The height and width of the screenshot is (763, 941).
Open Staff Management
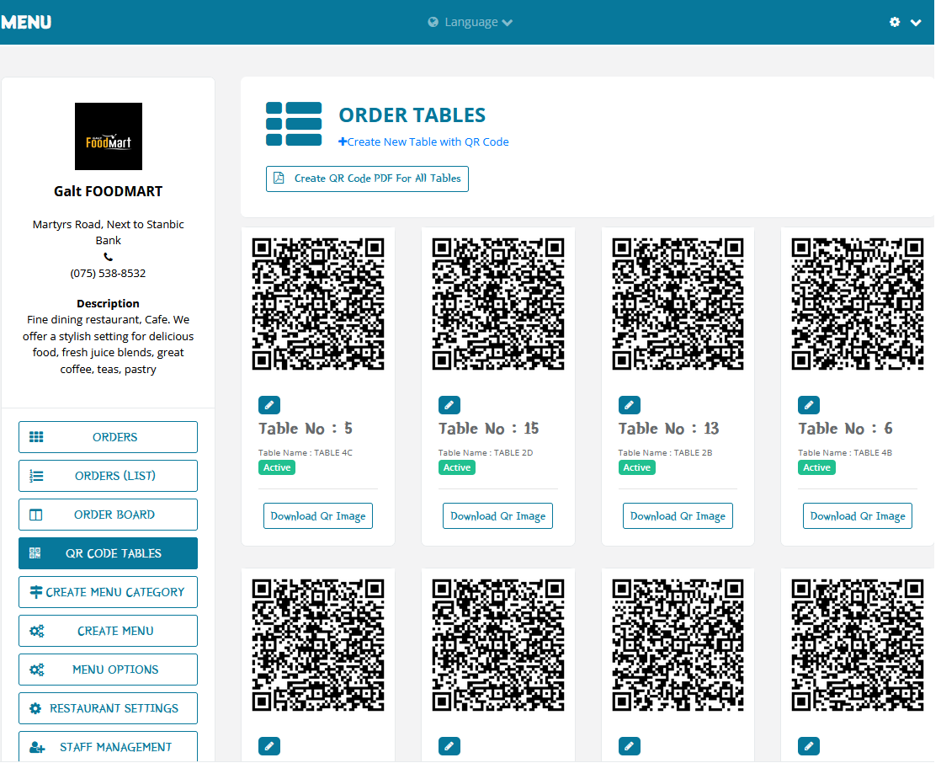[108, 747]
